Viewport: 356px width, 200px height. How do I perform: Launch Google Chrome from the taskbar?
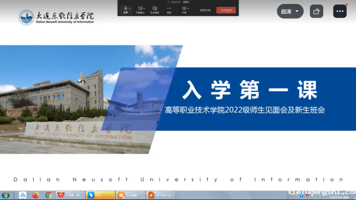click(49, 195)
